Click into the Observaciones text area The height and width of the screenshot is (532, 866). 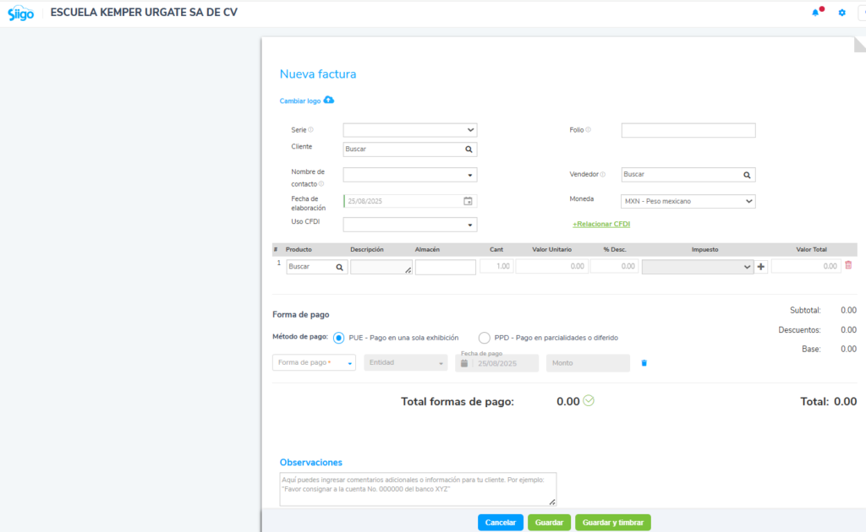[x=418, y=489]
